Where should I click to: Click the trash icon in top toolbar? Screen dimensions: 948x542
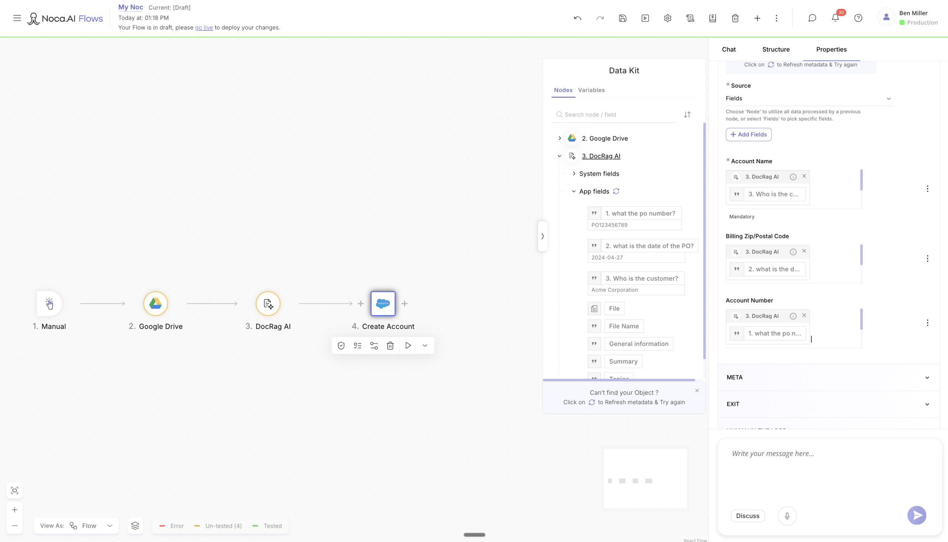[x=735, y=18]
